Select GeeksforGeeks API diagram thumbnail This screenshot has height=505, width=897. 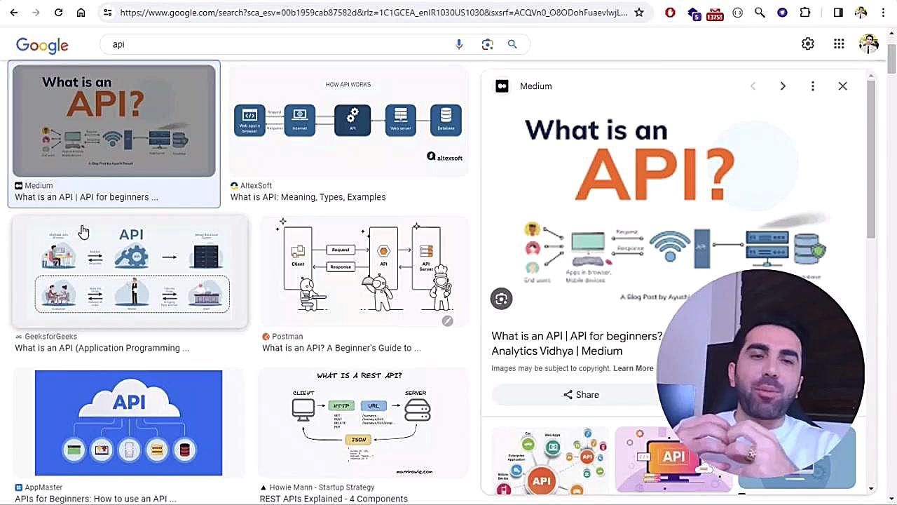130,272
